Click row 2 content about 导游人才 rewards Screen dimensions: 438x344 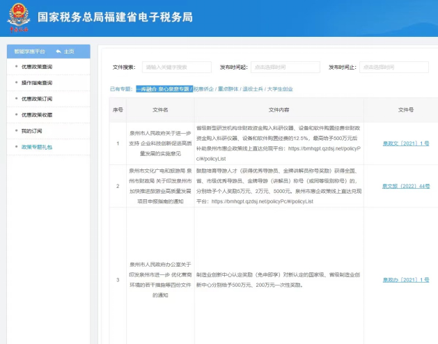click(279, 186)
